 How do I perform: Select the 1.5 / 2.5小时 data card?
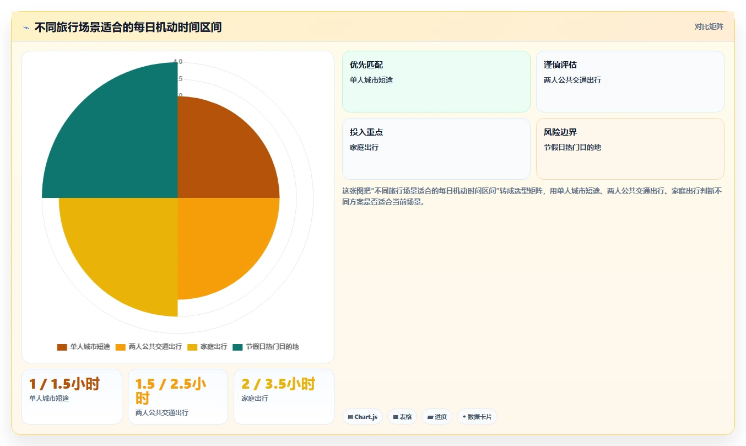click(178, 396)
